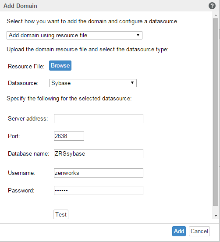The width and height of the screenshot is (220, 242).
Task: Focus the Server address input field
Action: 99,118
